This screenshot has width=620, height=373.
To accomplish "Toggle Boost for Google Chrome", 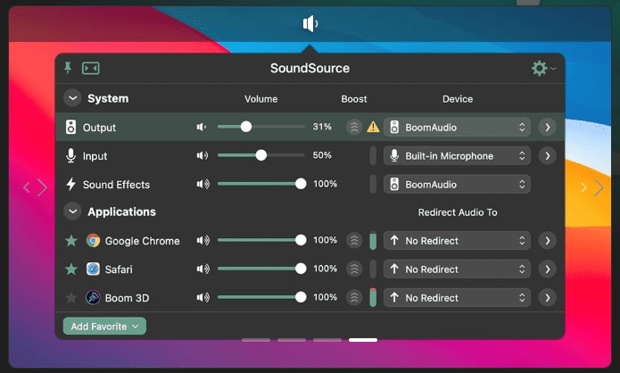I will coord(354,241).
